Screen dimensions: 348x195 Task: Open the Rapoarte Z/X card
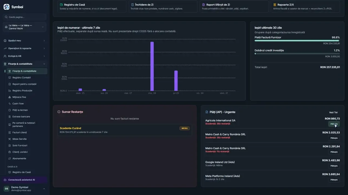coord(306,6)
